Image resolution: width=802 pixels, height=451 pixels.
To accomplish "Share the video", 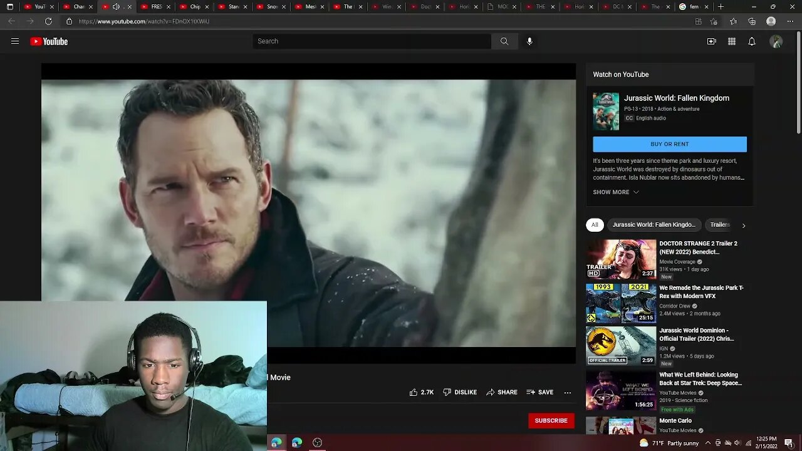I will click(x=502, y=392).
